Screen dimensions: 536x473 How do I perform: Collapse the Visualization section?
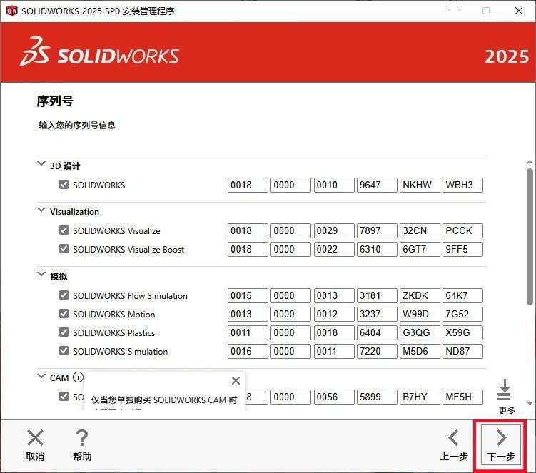point(41,210)
